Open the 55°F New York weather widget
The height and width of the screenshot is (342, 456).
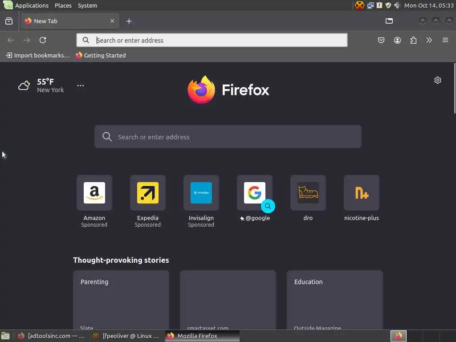click(x=41, y=85)
